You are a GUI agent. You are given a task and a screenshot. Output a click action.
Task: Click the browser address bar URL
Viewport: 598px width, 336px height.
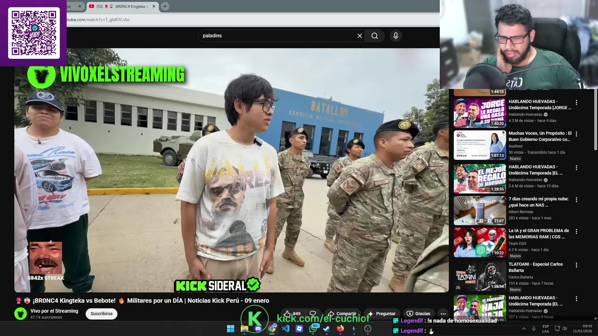[98, 20]
